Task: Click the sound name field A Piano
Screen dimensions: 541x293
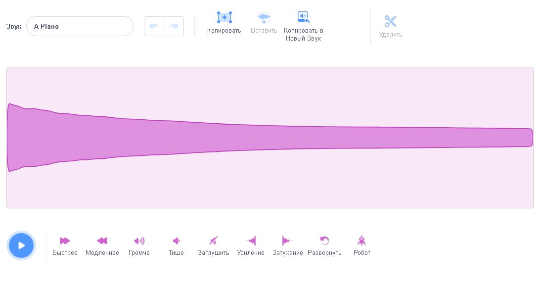Action: coord(80,26)
